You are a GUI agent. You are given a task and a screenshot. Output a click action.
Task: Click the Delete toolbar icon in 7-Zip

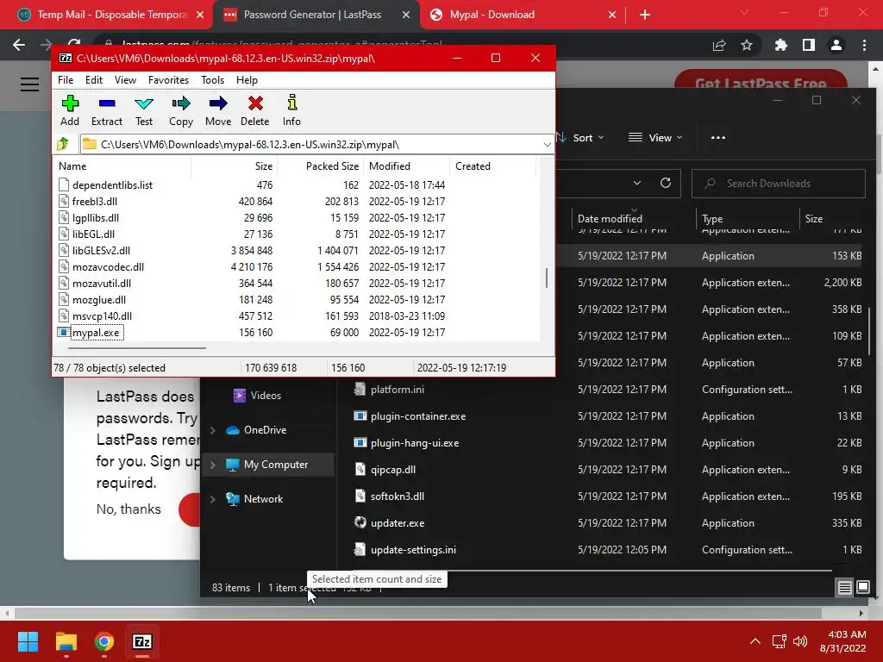tap(255, 103)
